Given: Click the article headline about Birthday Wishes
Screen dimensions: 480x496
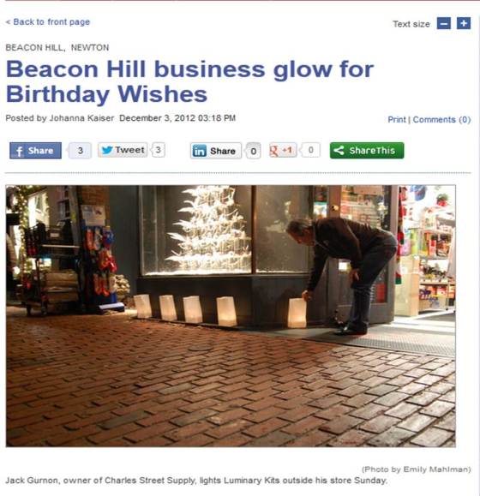Looking at the screenshot, I should click(x=189, y=81).
